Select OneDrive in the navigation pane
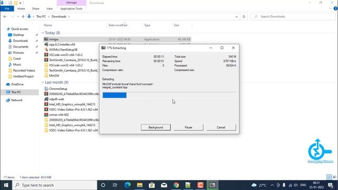The height and width of the screenshot is (190, 338). pyautogui.click(x=17, y=84)
